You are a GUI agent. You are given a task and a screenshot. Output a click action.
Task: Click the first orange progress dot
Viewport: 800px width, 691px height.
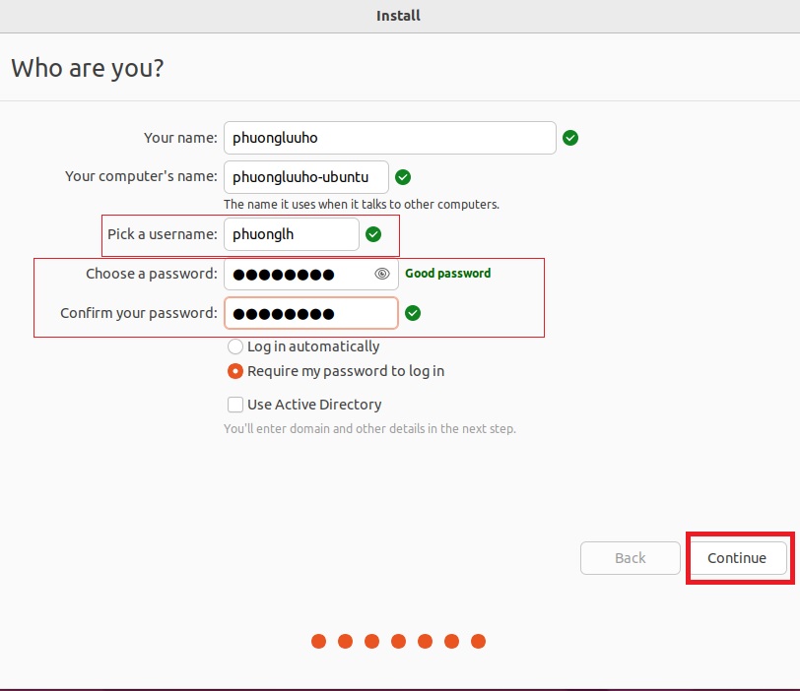pyautogui.click(x=318, y=642)
